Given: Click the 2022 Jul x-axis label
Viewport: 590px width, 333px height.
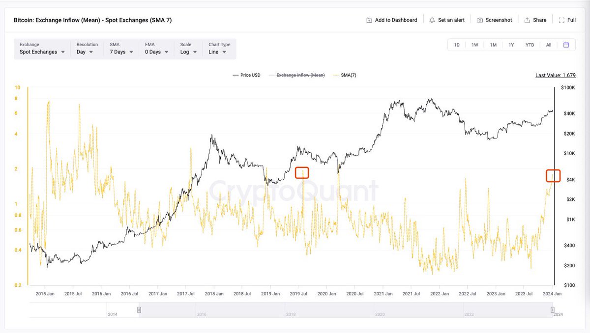Looking at the screenshot, I should pyautogui.click(x=468, y=294).
